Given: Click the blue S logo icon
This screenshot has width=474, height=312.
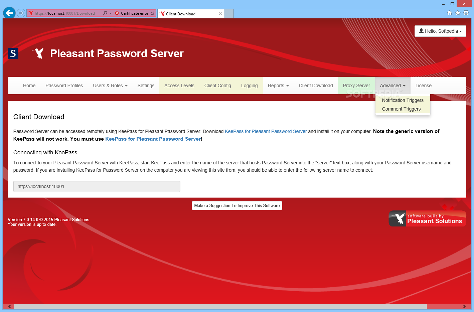Looking at the screenshot, I should click(x=13, y=53).
